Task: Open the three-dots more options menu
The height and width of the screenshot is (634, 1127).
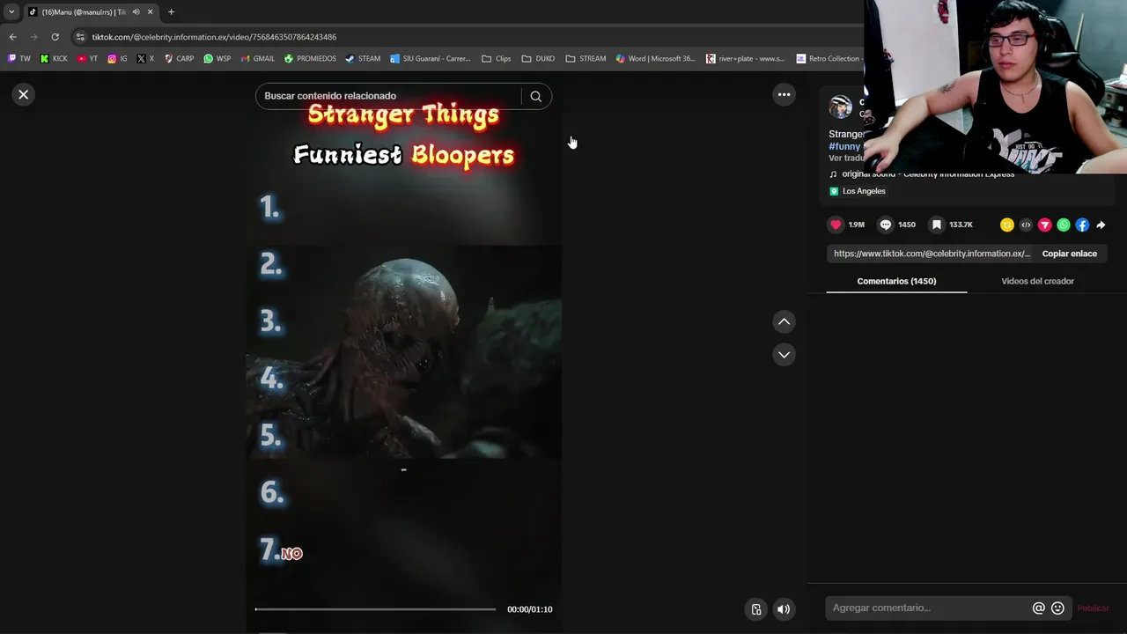Action: click(x=784, y=94)
